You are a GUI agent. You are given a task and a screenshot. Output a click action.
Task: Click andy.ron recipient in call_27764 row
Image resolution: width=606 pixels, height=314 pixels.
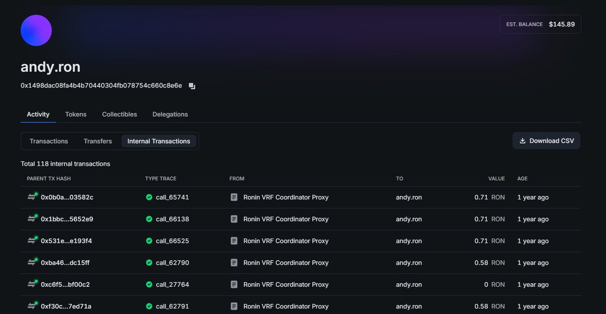coord(409,284)
